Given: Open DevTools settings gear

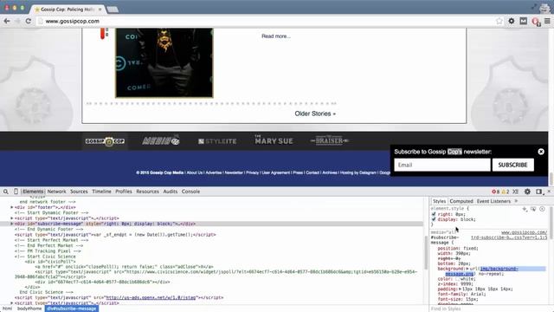Looking at the screenshot, I should [527, 192].
